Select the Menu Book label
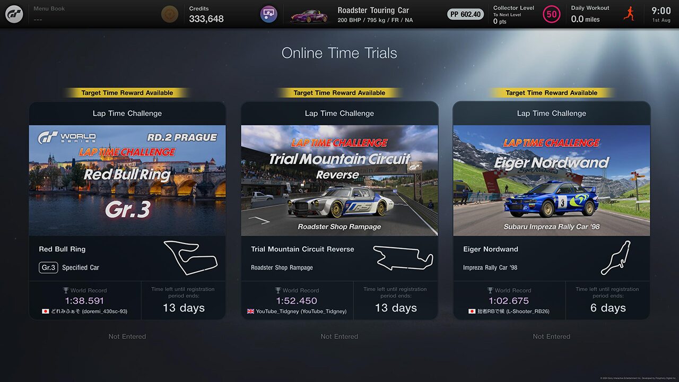Image resolution: width=679 pixels, height=382 pixels. click(x=49, y=8)
